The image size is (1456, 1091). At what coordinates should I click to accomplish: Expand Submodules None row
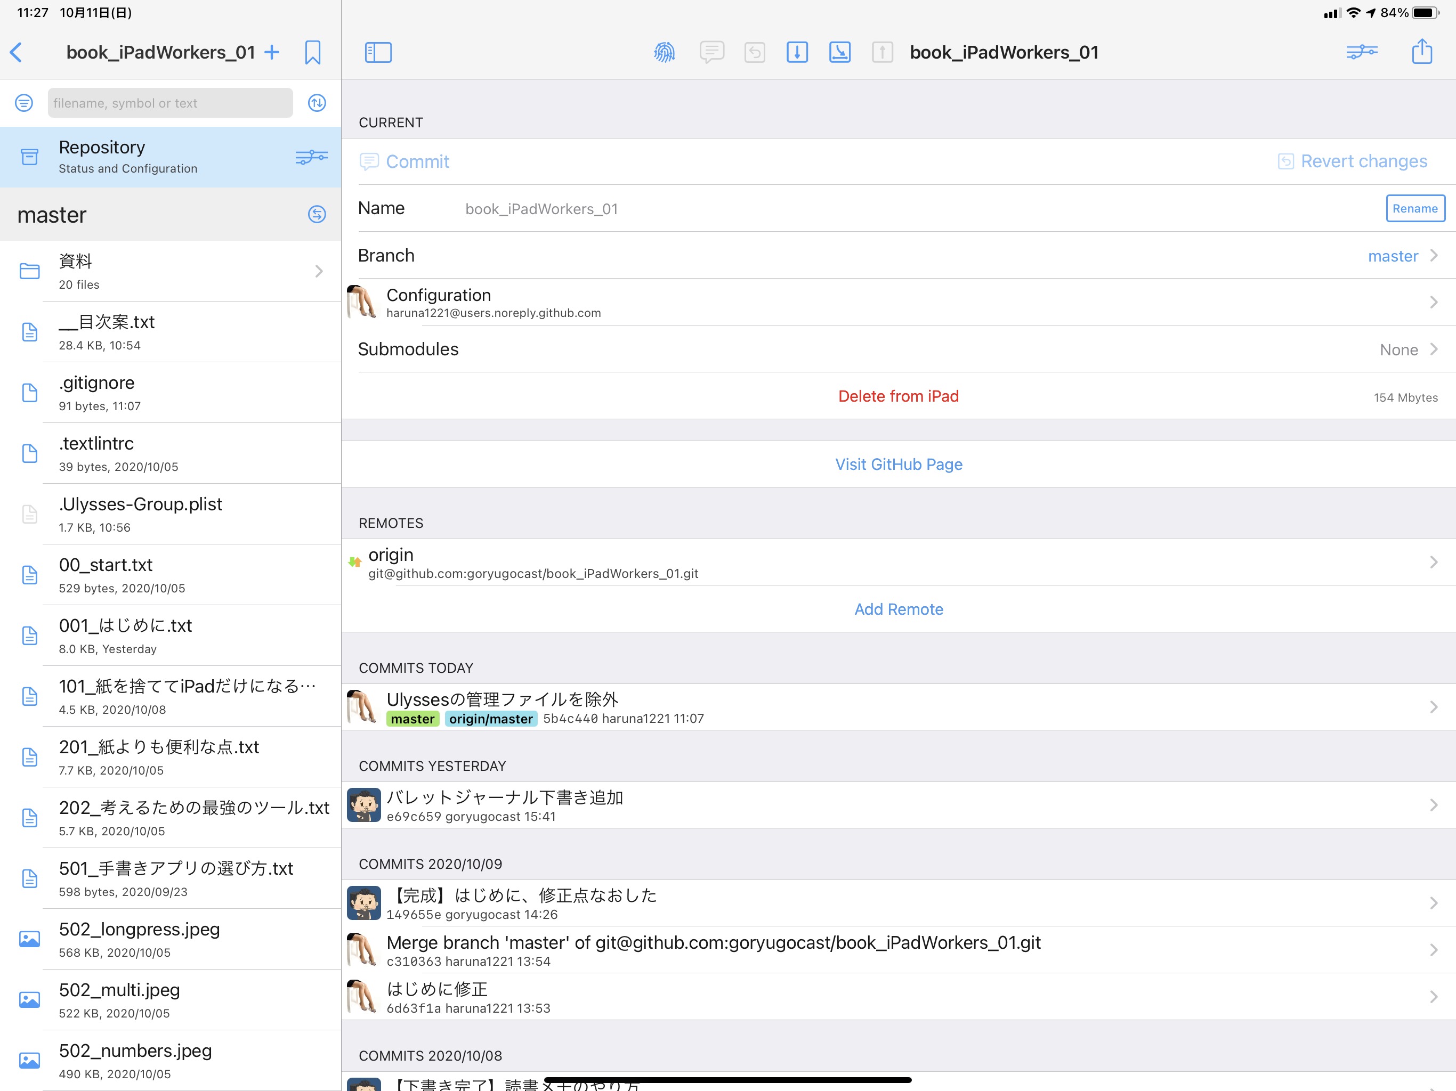pyautogui.click(x=899, y=349)
